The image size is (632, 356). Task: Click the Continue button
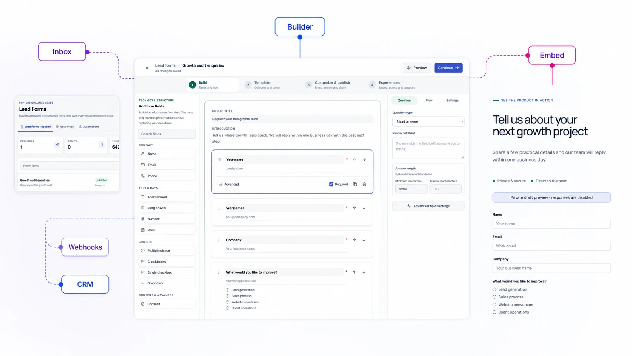[448, 68]
